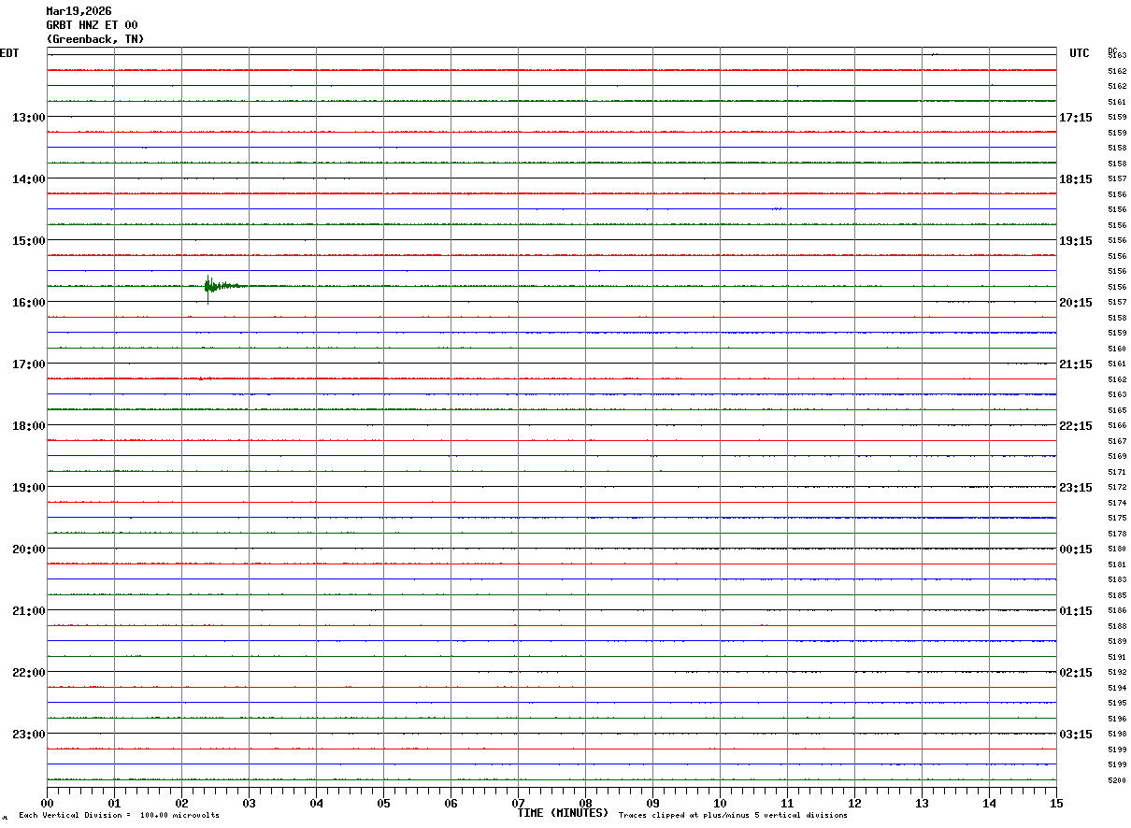This screenshot has height=828, width=1131.
Task: Click the 18:15 UTC time label
Action: tap(1076, 179)
